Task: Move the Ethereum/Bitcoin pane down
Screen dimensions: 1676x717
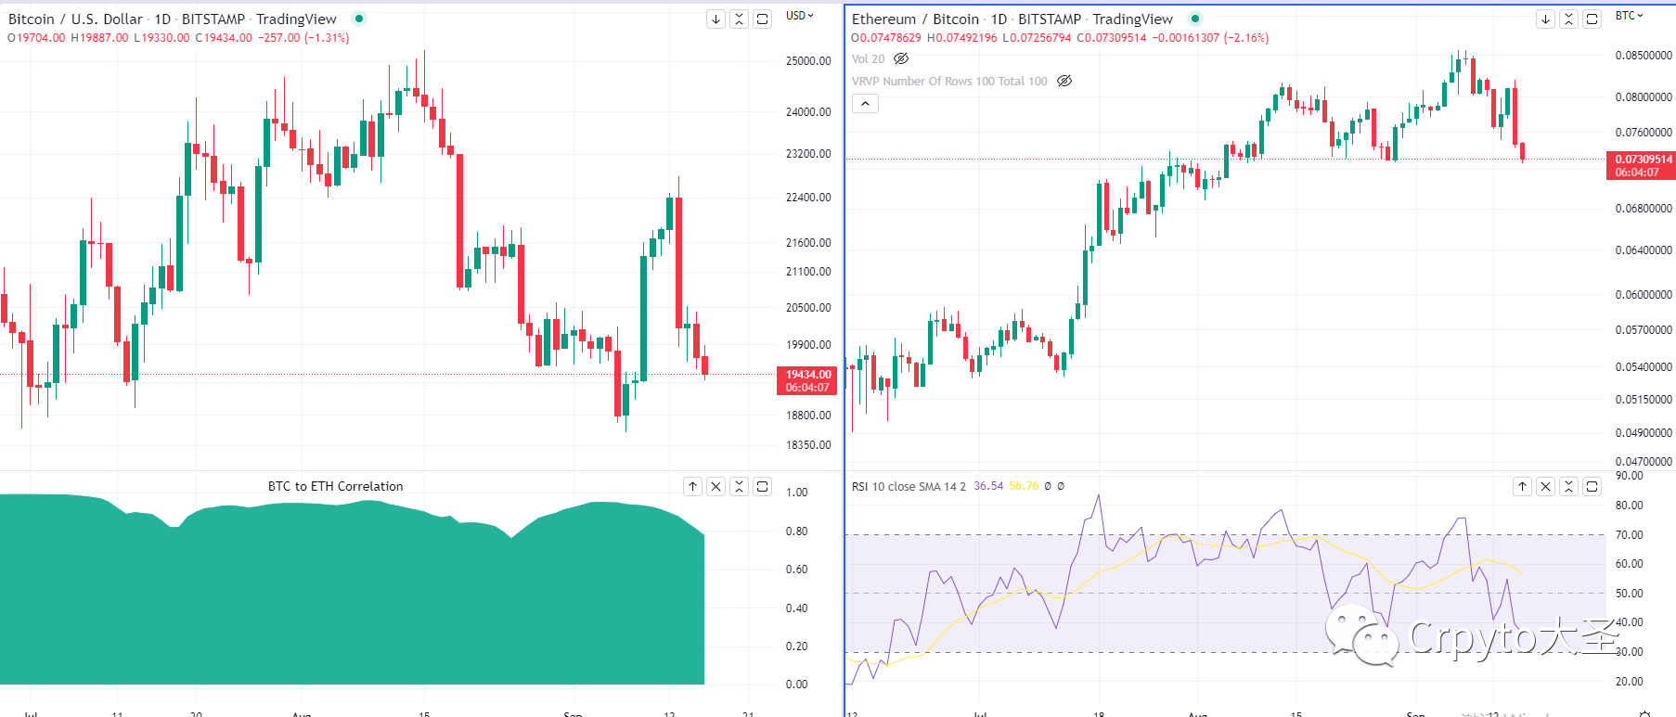Action: coord(1545,19)
